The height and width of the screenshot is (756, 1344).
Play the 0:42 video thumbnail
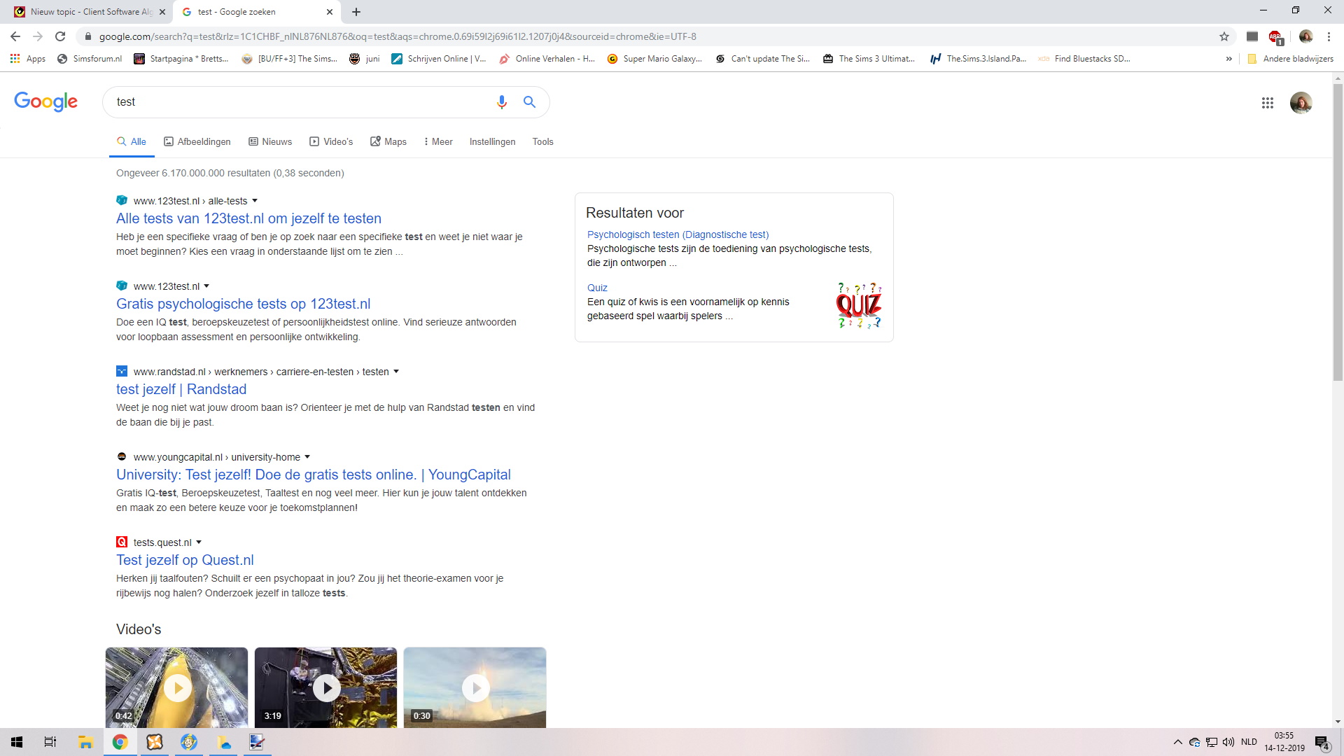[176, 687]
